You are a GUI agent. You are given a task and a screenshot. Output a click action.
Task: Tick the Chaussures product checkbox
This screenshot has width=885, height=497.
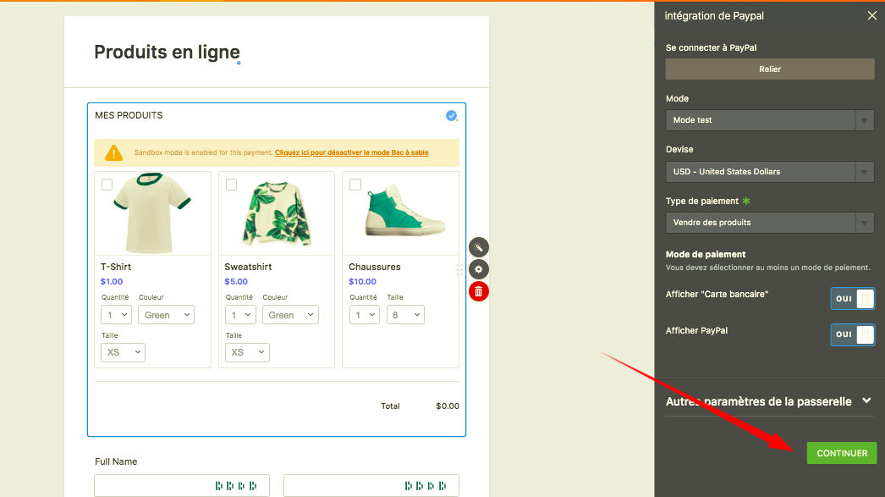pos(355,185)
